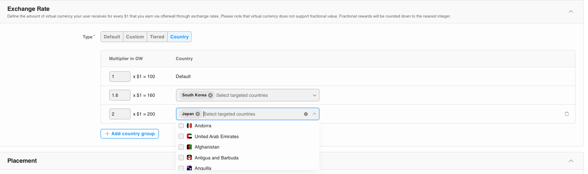Edit the 1.6 multiplier input field
Image resolution: width=588 pixels, height=174 pixels.
120,95
